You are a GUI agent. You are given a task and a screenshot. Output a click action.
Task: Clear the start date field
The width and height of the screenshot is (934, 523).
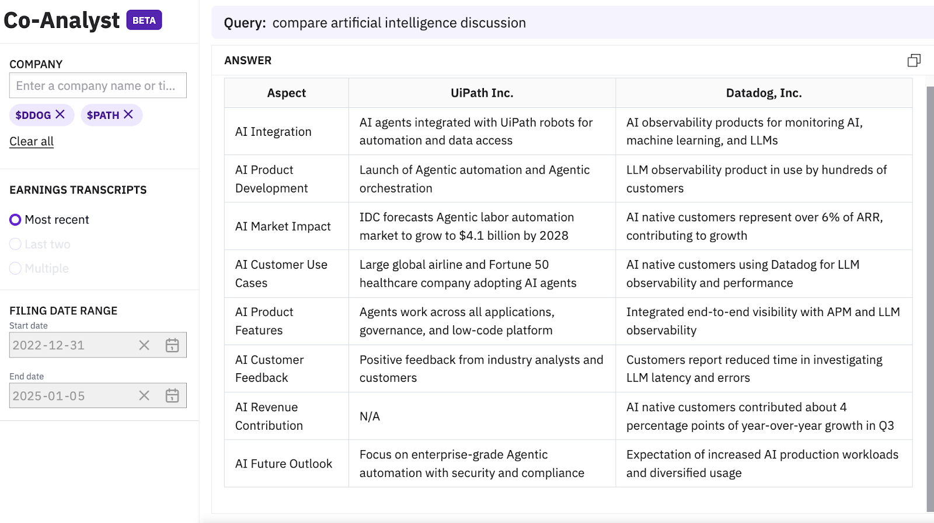pos(144,345)
